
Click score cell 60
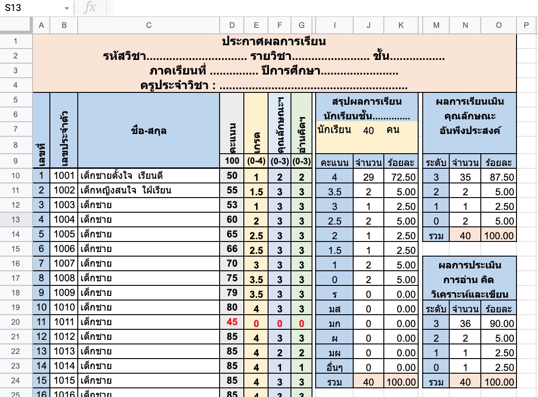point(232,220)
